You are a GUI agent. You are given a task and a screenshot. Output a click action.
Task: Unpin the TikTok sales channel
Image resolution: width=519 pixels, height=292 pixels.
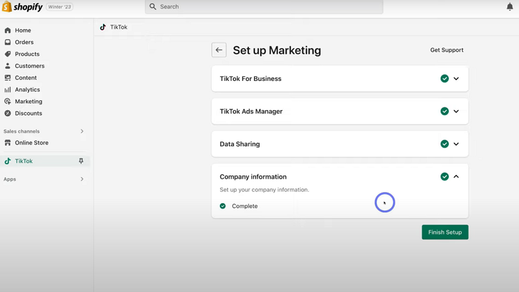pos(80,161)
